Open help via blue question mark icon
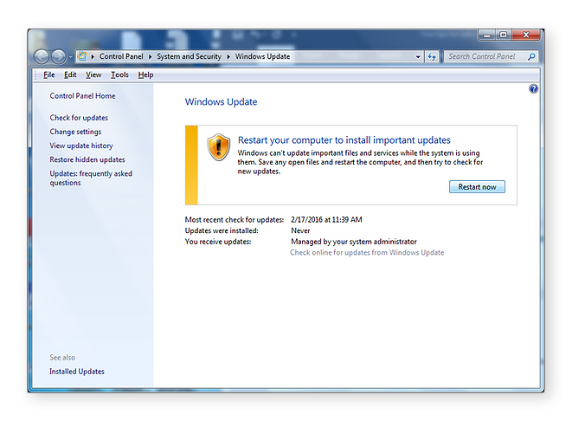The height and width of the screenshot is (421, 572). tap(533, 89)
